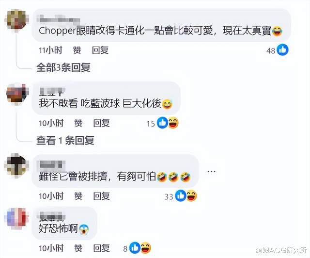Open the avatar beside the 我不敢看 comment
The image size is (310, 258).
[17, 94]
